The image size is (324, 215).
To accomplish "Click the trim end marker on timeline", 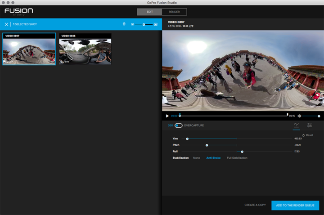I will (288, 114).
